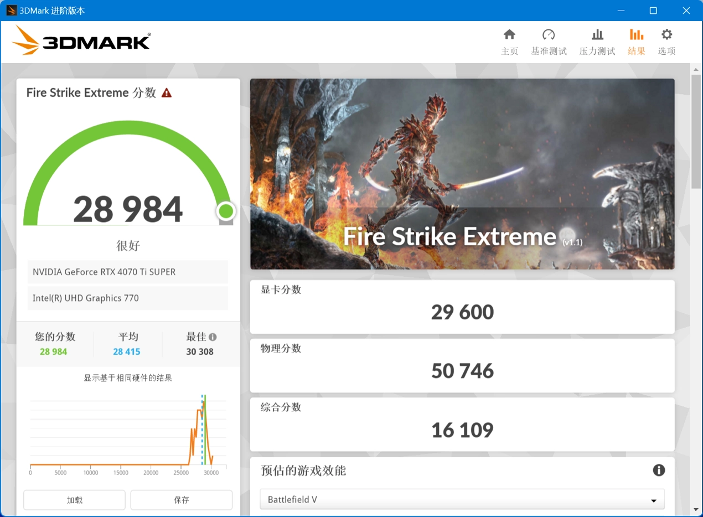
Task: Click the red warning triangle beside score title
Action: coord(167,93)
